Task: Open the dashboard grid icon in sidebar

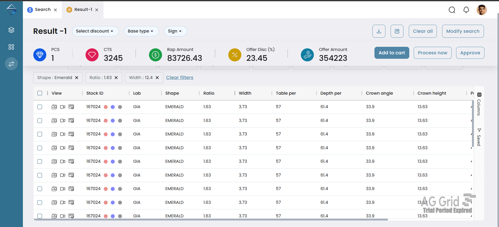Action: (x=11, y=47)
